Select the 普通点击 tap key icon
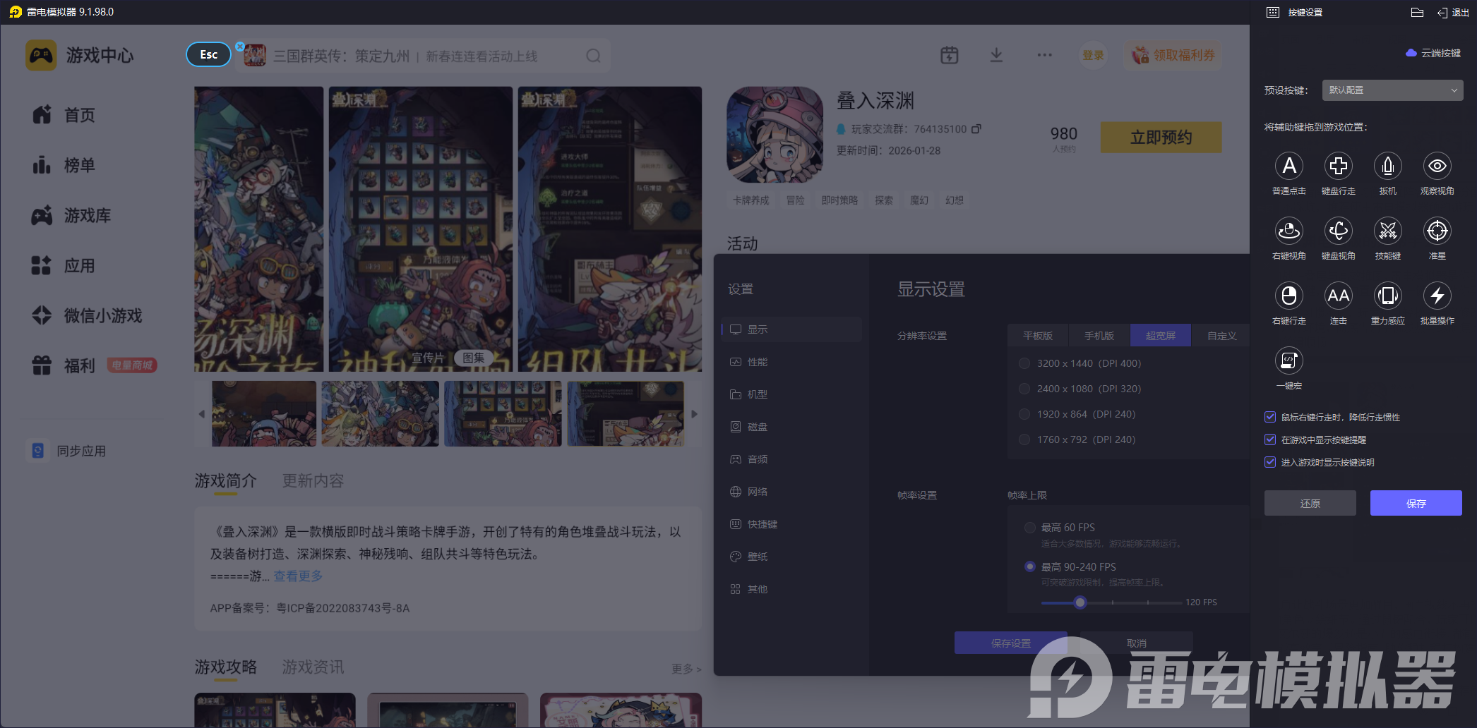The height and width of the screenshot is (728, 1477). (1288, 166)
